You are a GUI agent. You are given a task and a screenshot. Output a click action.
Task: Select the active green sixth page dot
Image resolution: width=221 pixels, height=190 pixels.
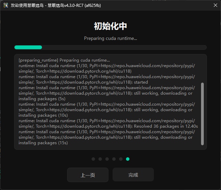128,159
